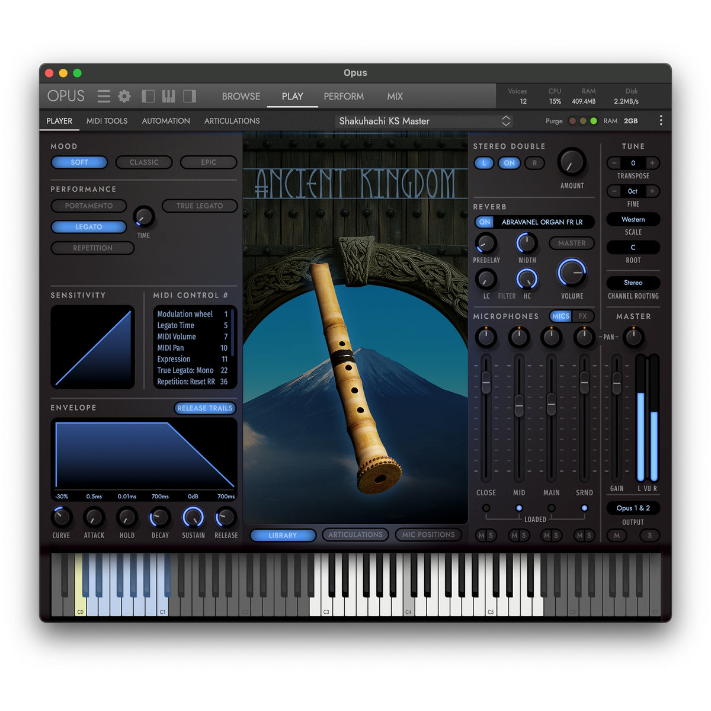The image size is (711, 711).
Task: Switch to the Perform tab
Action: tap(344, 96)
